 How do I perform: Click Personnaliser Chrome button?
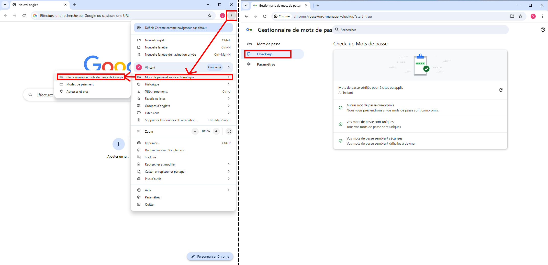tap(210, 256)
